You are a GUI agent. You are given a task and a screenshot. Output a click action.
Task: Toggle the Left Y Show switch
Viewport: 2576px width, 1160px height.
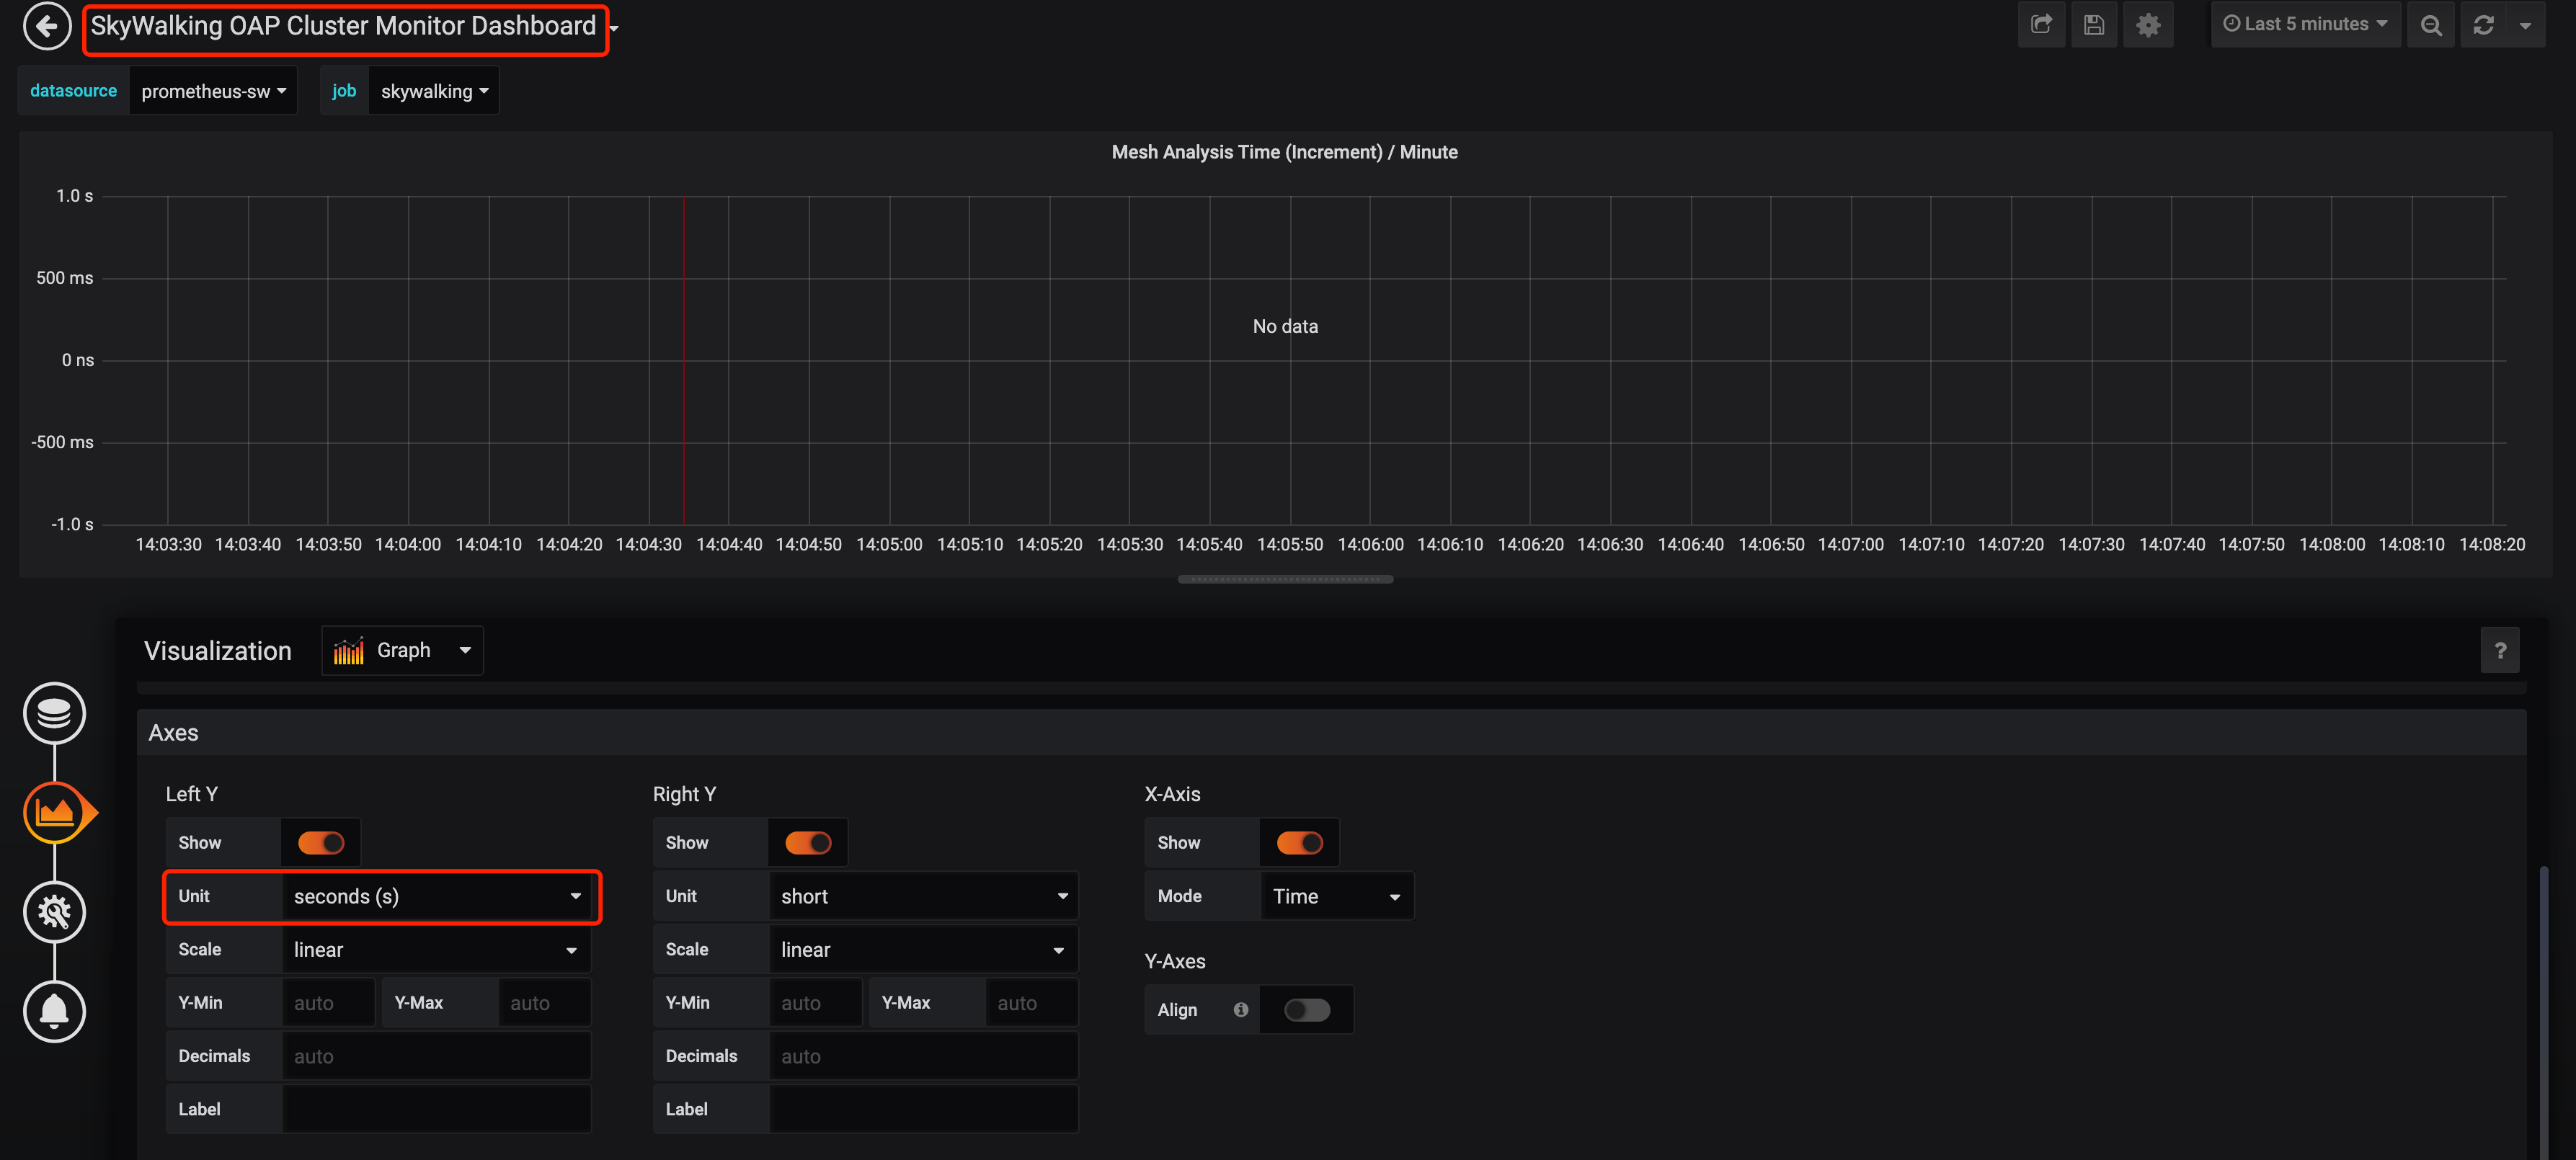[x=321, y=843]
